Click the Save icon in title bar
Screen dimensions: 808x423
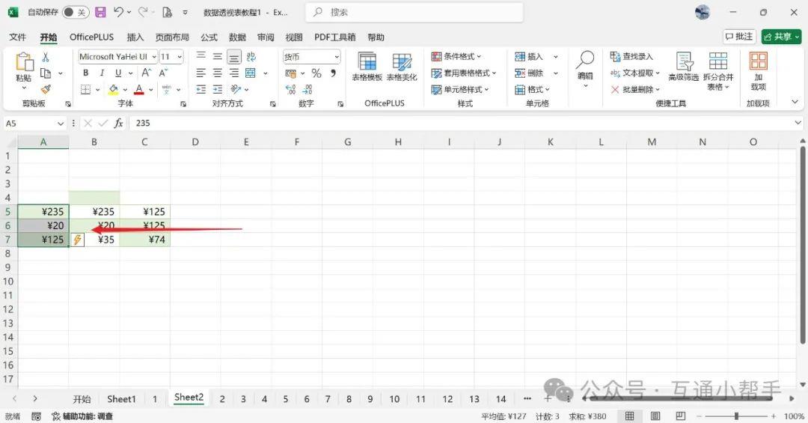pyautogui.click(x=101, y=13)
